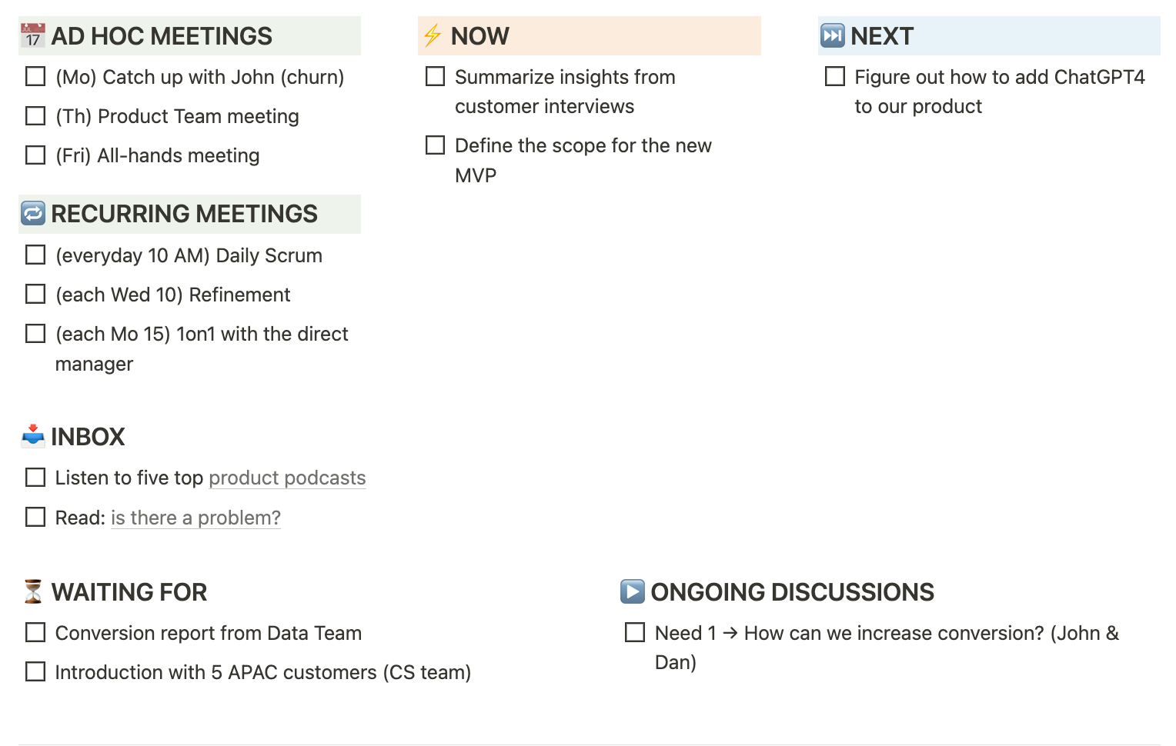Open the product podcasts link

[x=287, y=478]
